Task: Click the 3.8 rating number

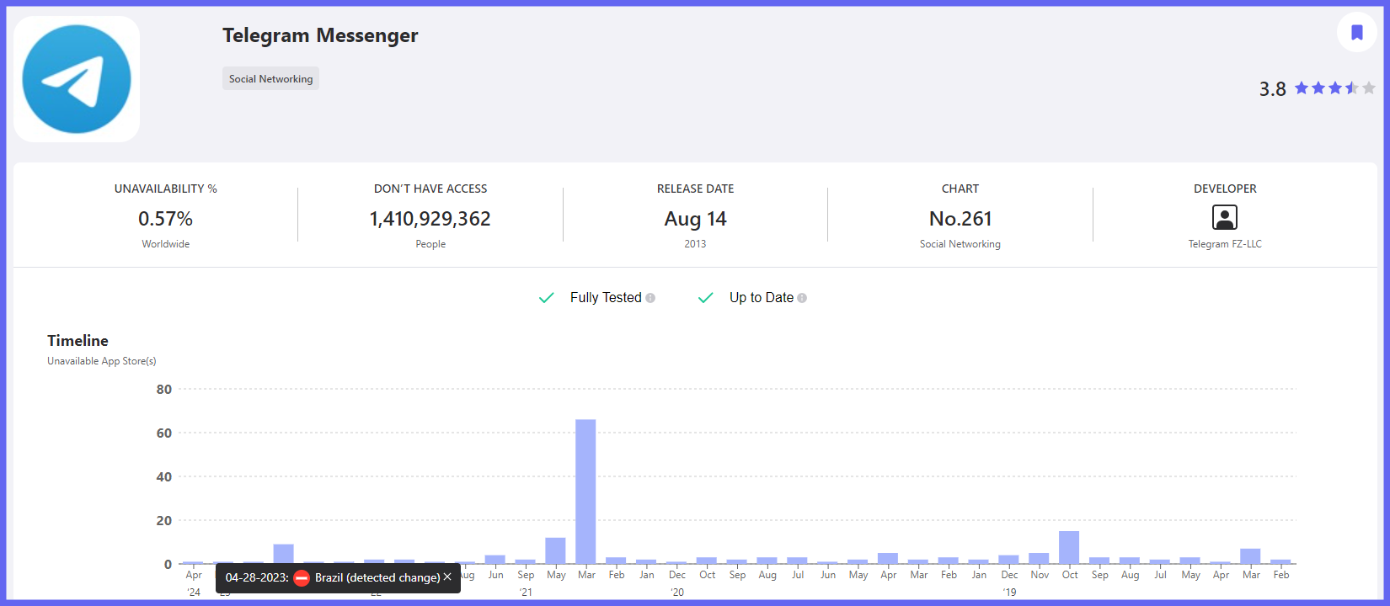Action: tap(1272, 88)
